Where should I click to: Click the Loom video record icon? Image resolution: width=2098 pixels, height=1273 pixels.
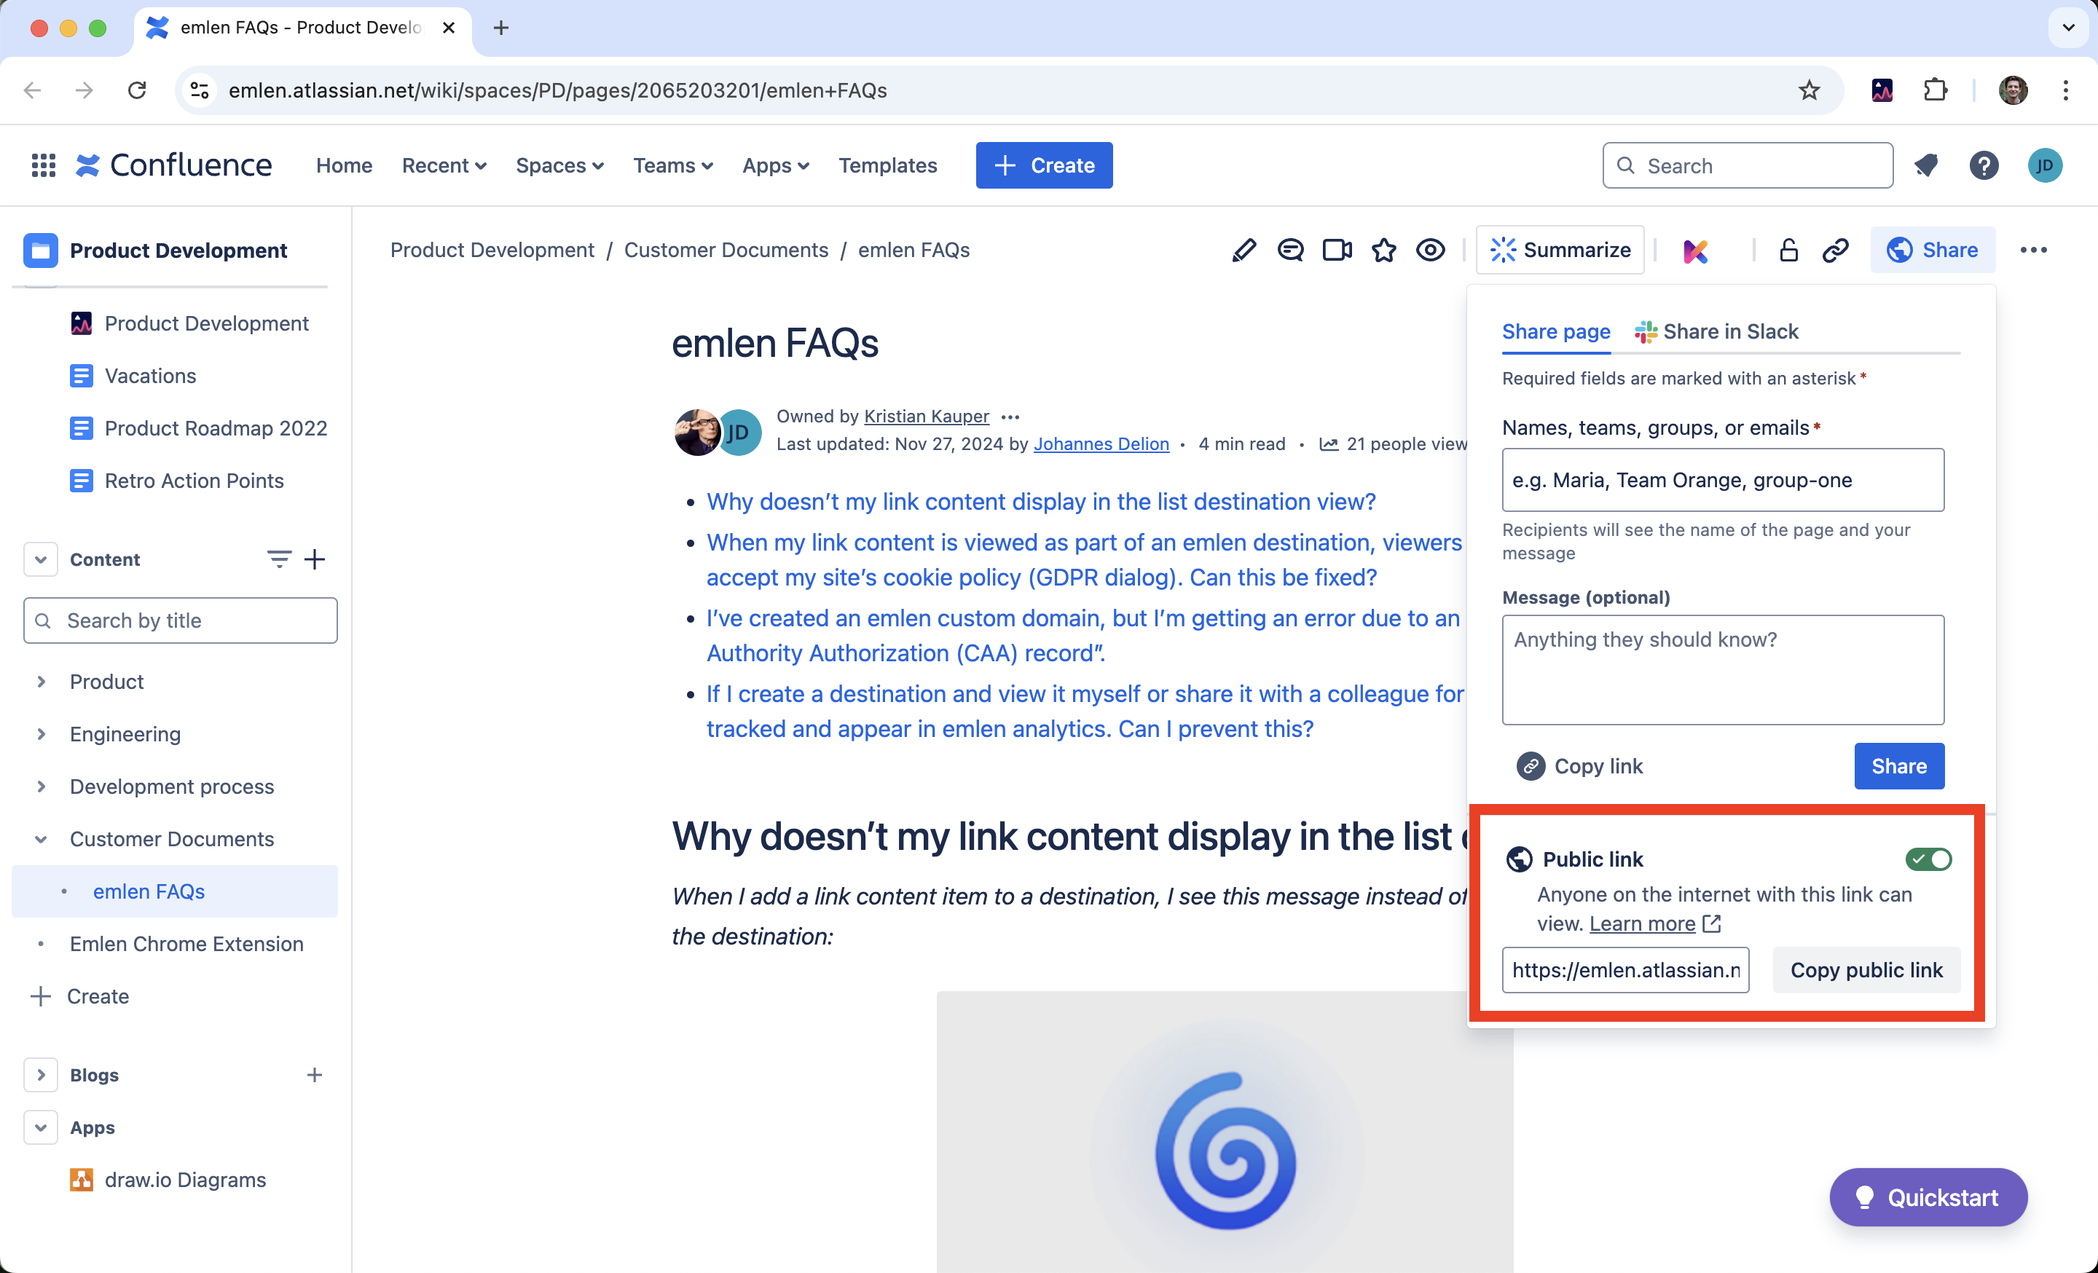coord(1337,251)
